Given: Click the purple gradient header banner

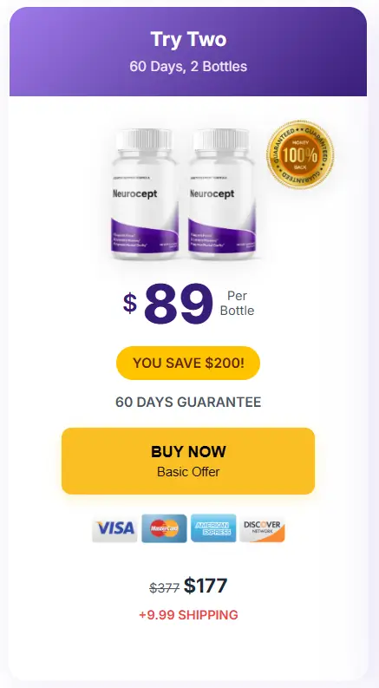Looking at the screenshot, I should [188, 51].
